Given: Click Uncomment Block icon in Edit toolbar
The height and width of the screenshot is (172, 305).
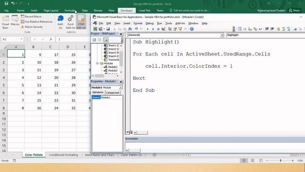Looking at the screenshot, I should 289,29.
